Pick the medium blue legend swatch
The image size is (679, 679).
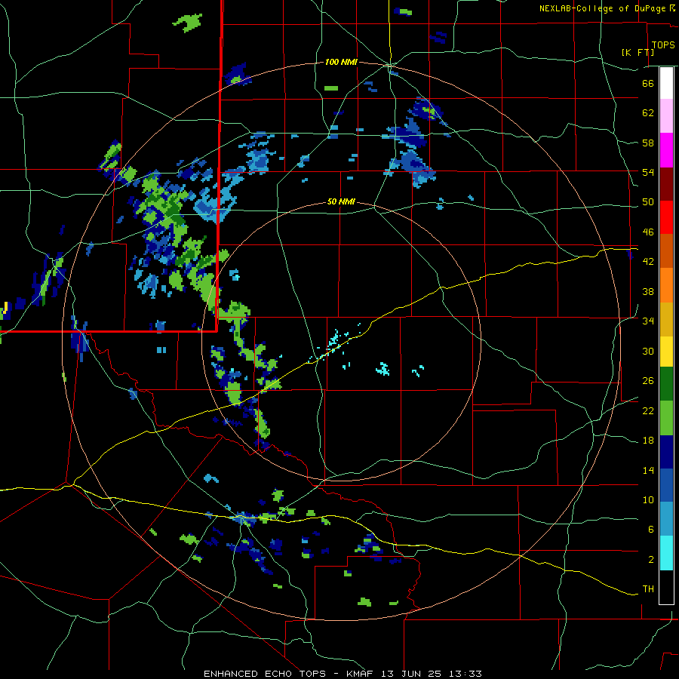click(666, 485)
